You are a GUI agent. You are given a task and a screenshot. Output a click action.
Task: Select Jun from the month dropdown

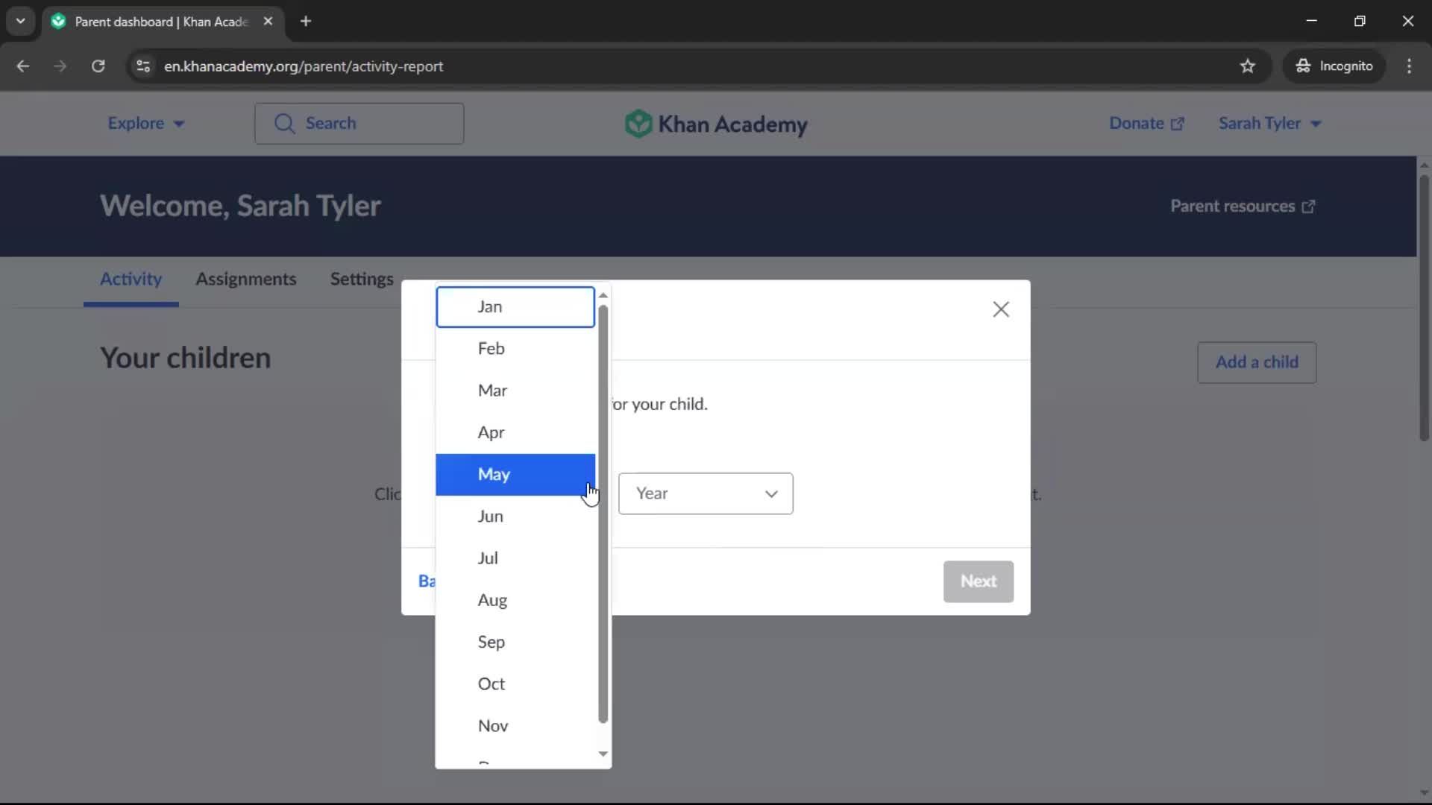pyautogui.click(x=515, y=517)
